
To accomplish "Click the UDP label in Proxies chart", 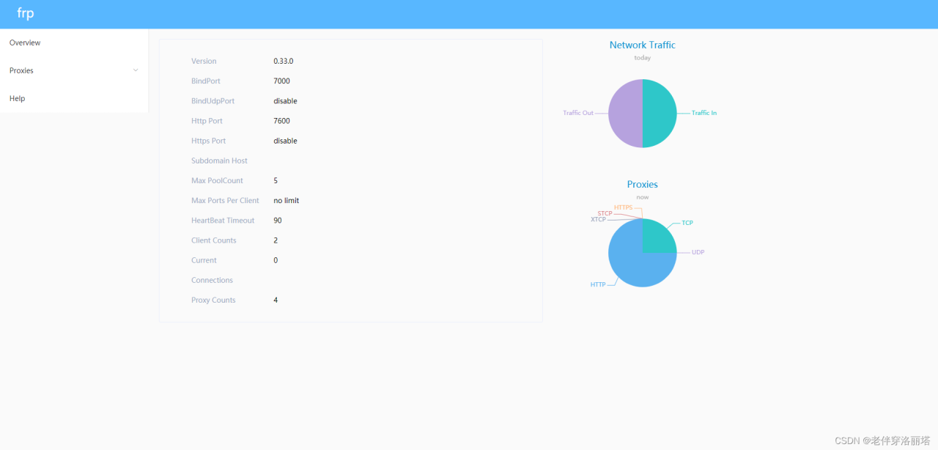I will tap(698, 252).
